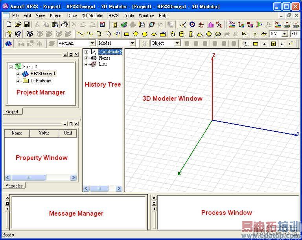The width and height of the screenshot is (302, 240).
Task: Open the Model dropdown
Action: pyautogui.click(x=132, y=44)
